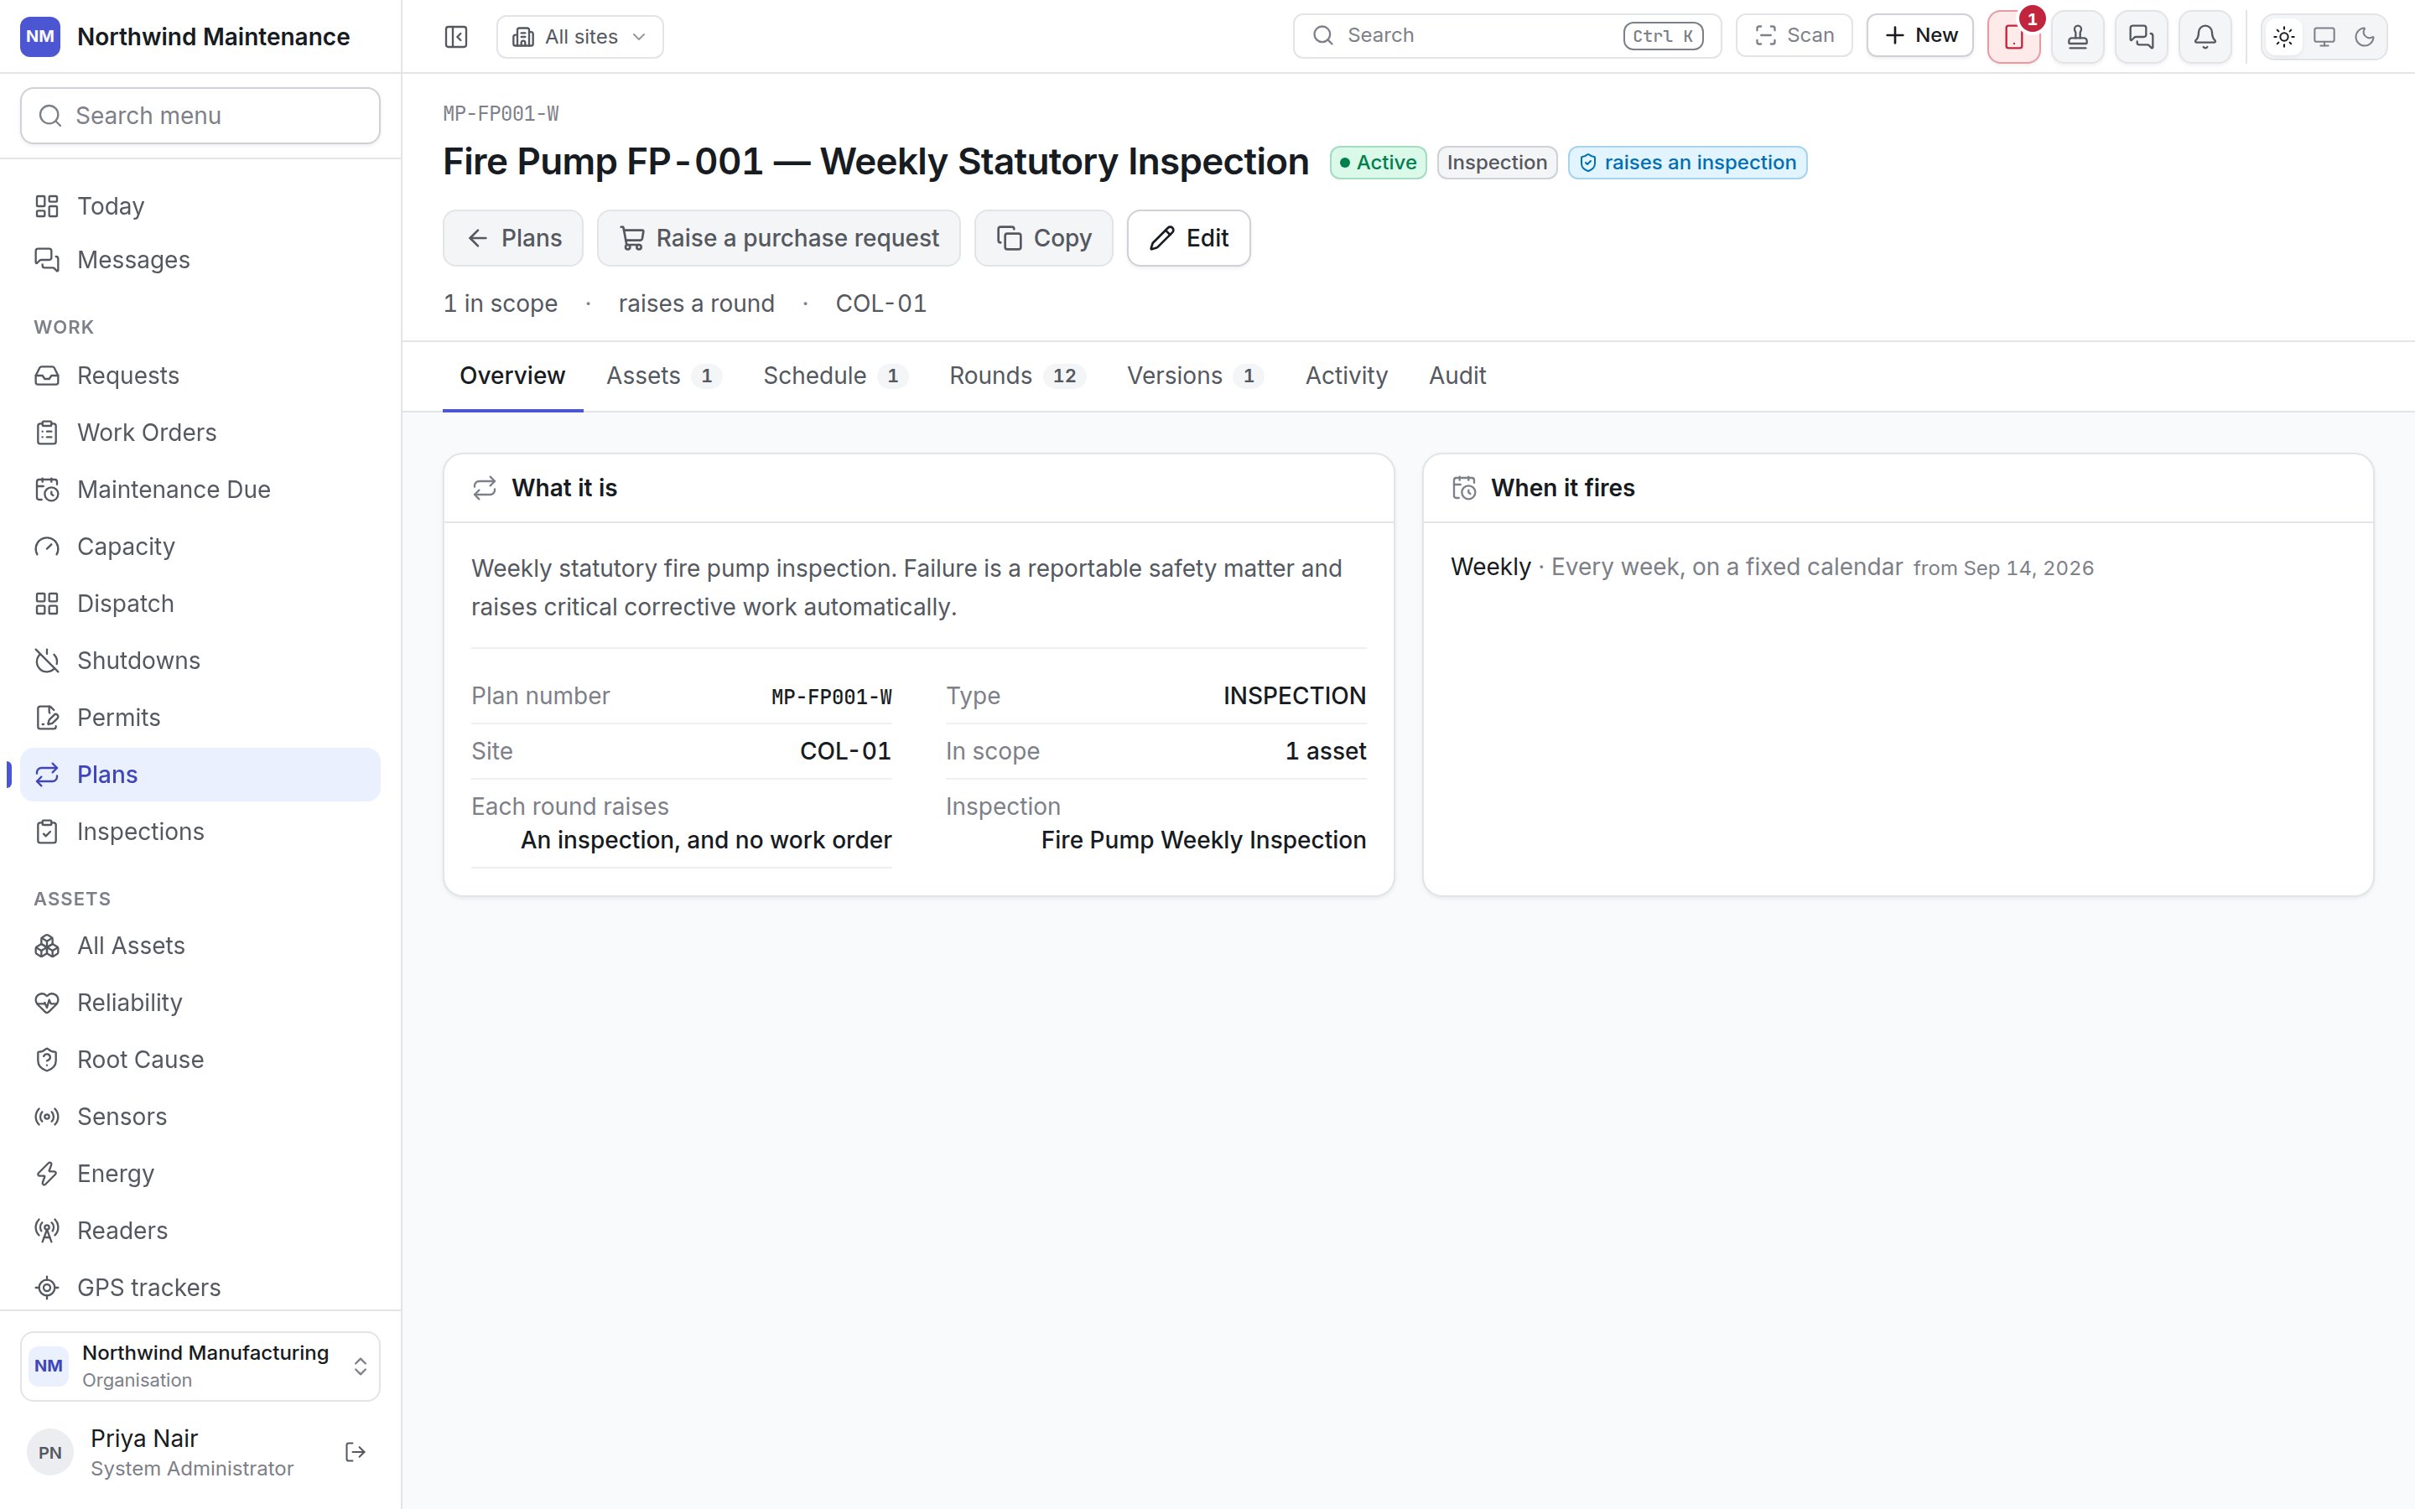
Task: Go to Requests in the sidebar
Action: click(200, 376)
